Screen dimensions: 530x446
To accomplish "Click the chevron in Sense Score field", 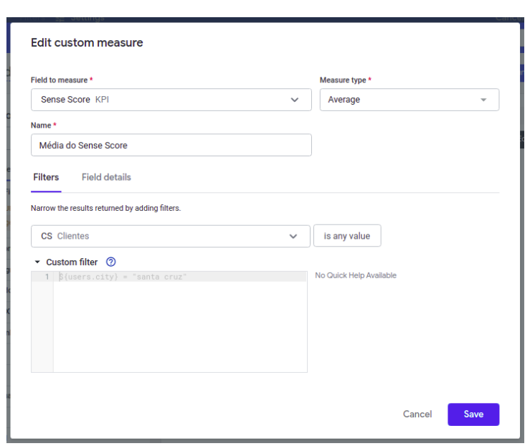I will (x=295, y=100).
